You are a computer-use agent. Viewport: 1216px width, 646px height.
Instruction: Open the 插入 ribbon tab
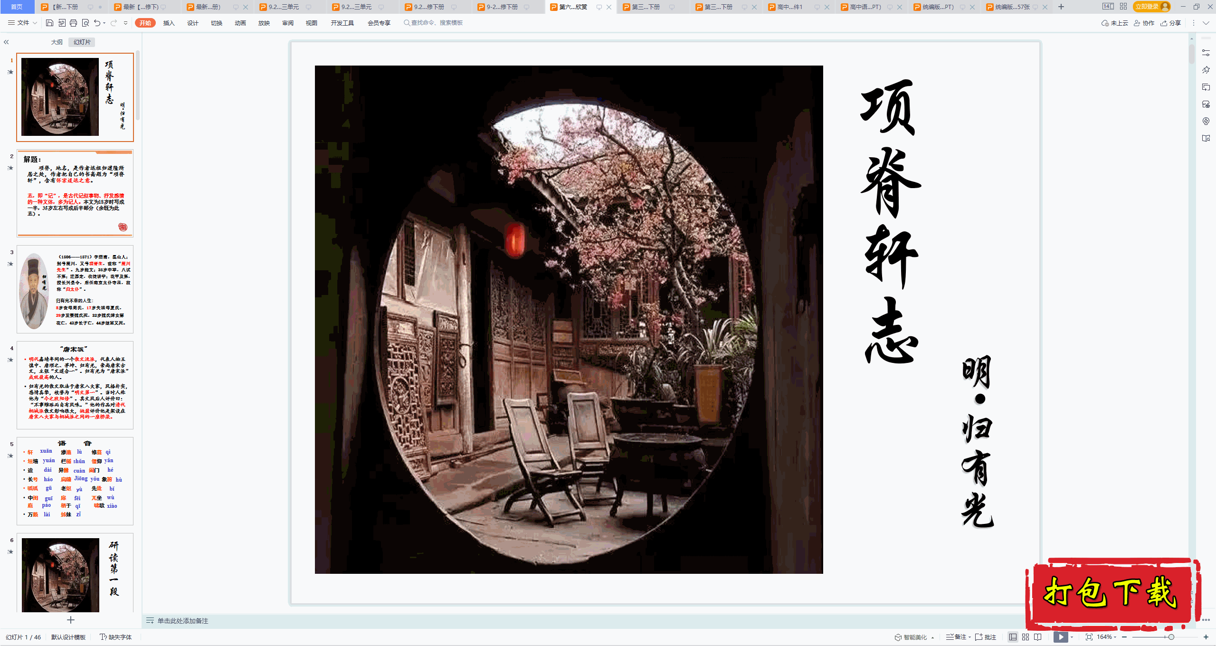click(169, 23)
